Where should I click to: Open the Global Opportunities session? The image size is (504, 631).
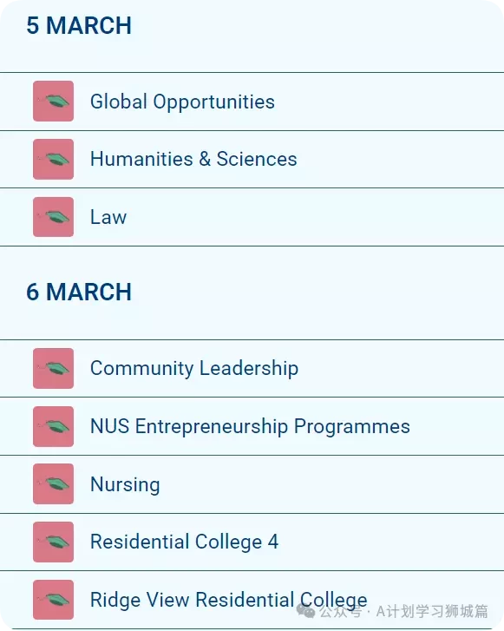(x=252, y=102)
